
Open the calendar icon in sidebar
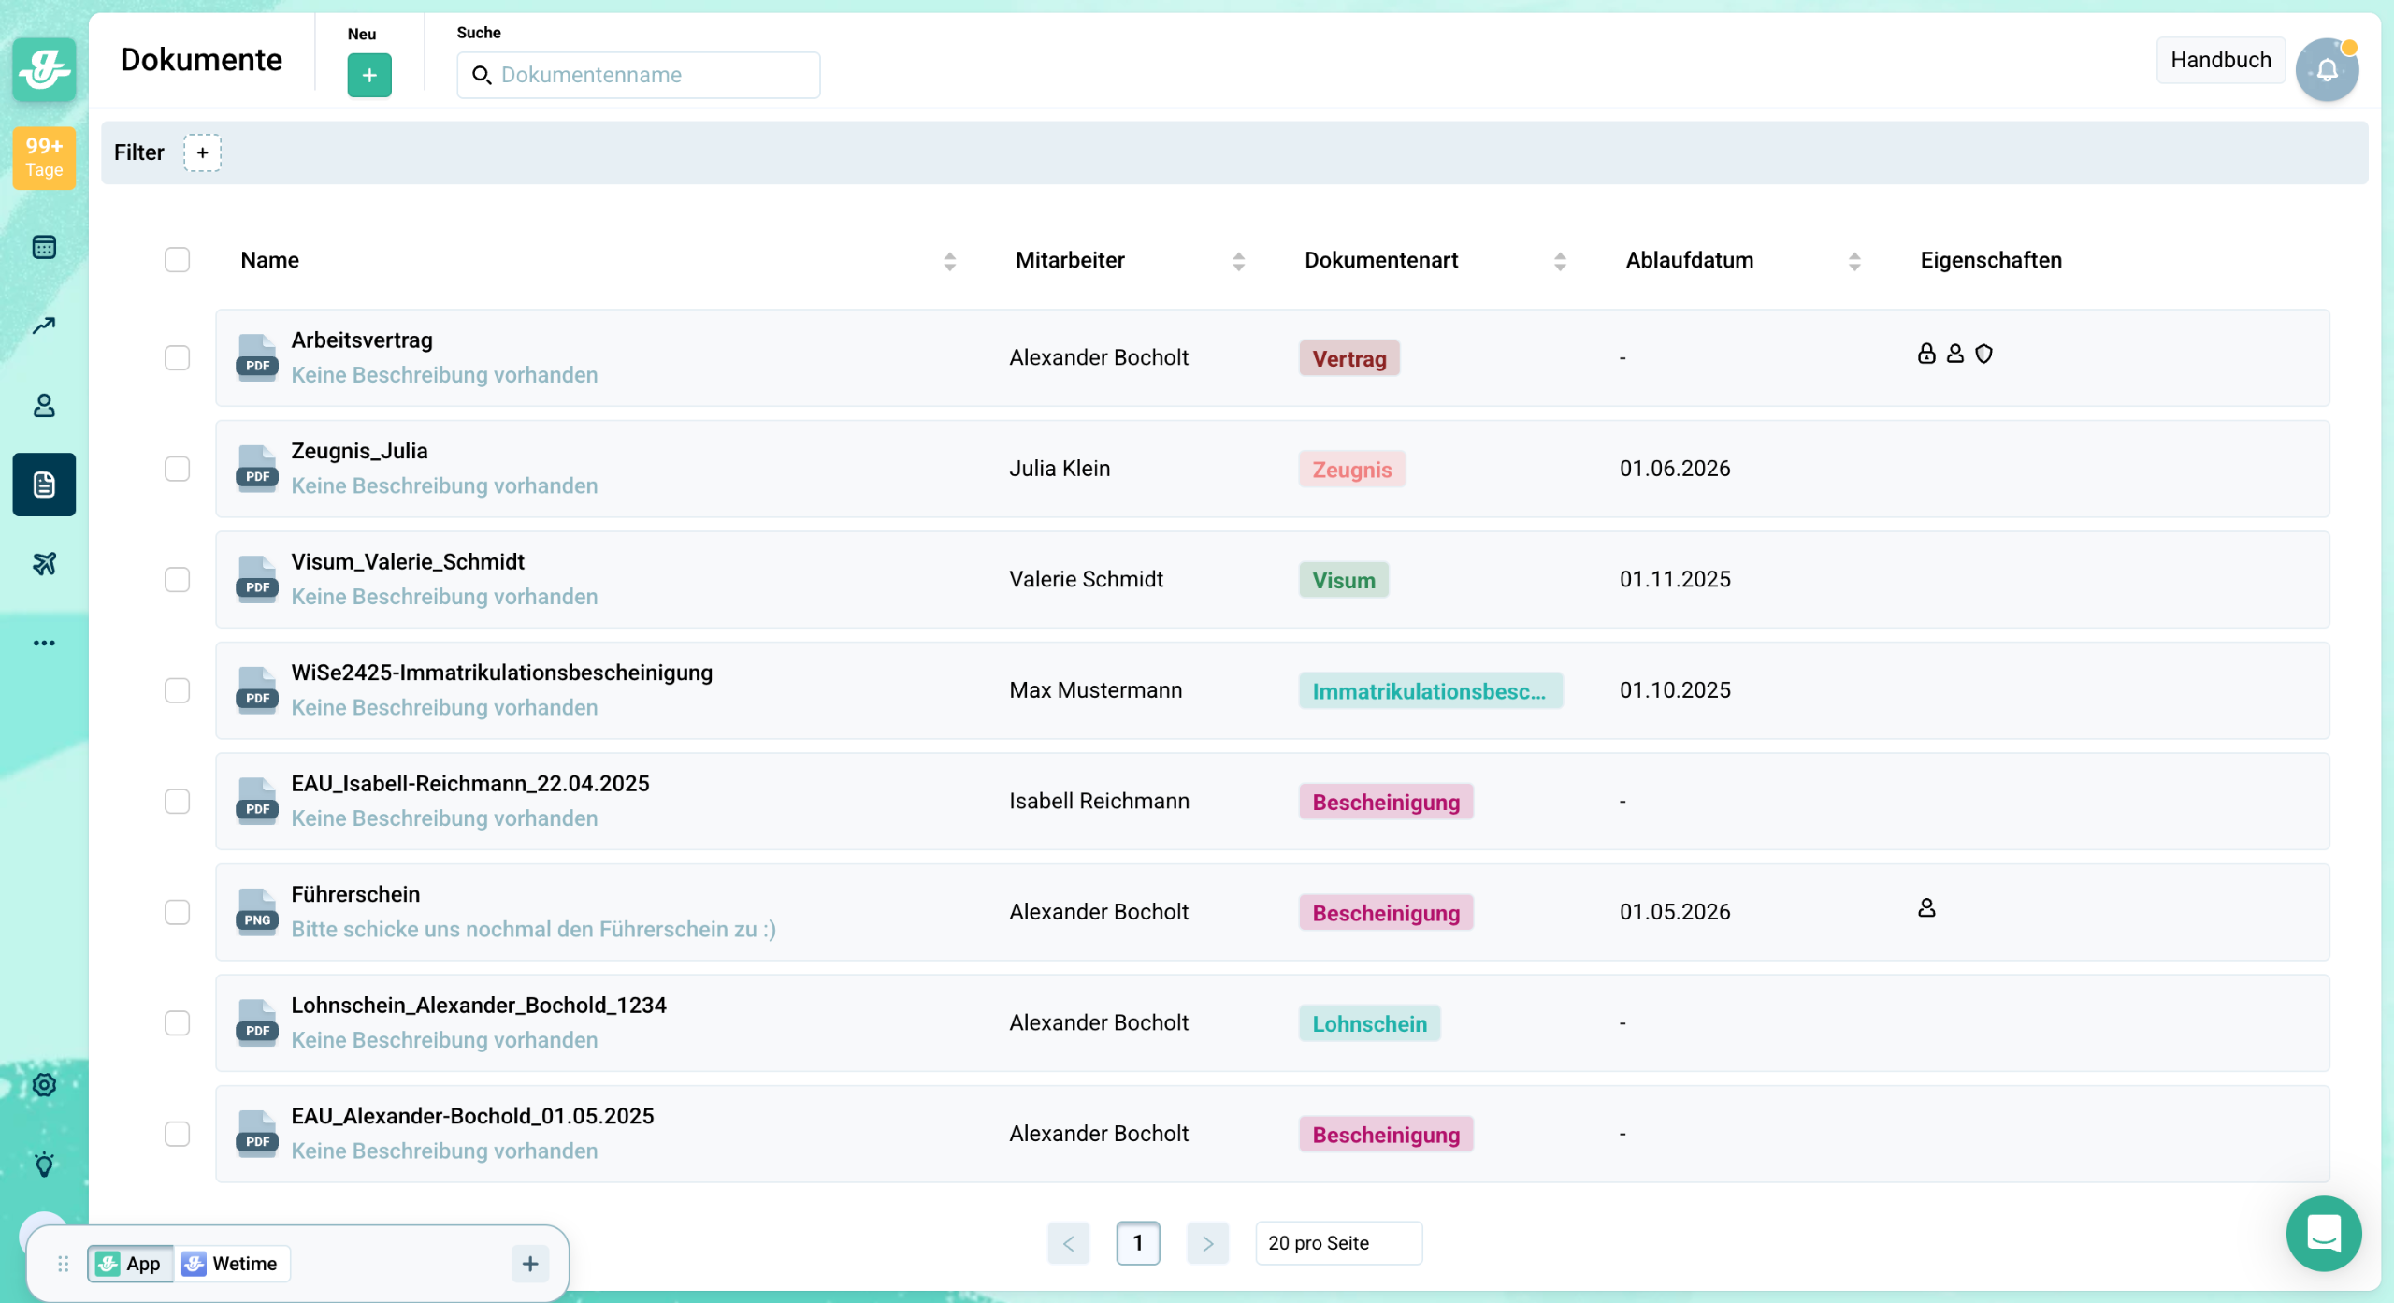tap(44, 247)
